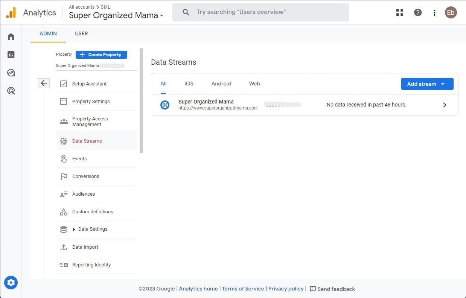Click the Custom definitions shapes icon
This screenshot has height=298, width=466.
[64, 212]
